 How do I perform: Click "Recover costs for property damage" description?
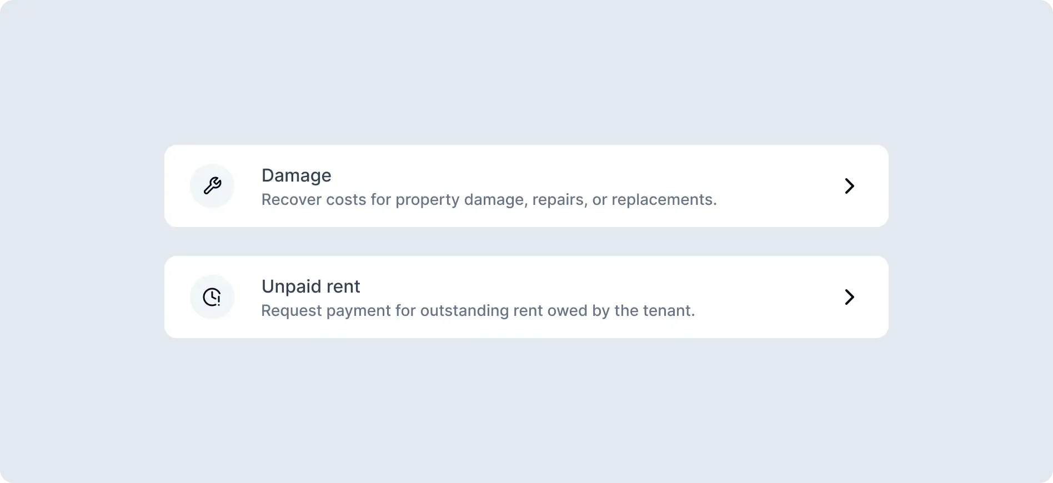tap(489, 200)
